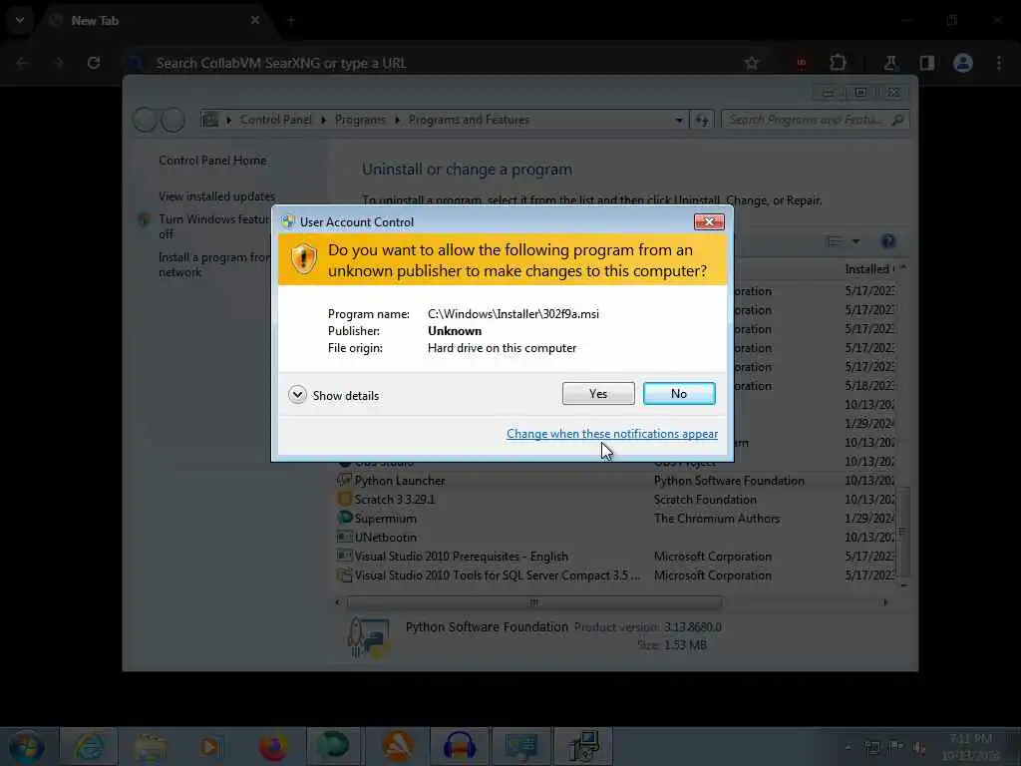
Task: Close the User Account Control dialog
Action: 709,221
